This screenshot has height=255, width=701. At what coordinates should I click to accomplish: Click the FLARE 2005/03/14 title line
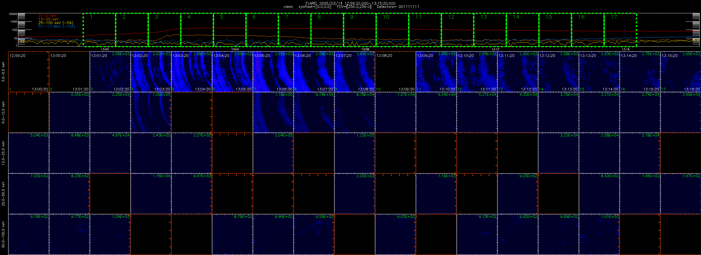(351, 3)
